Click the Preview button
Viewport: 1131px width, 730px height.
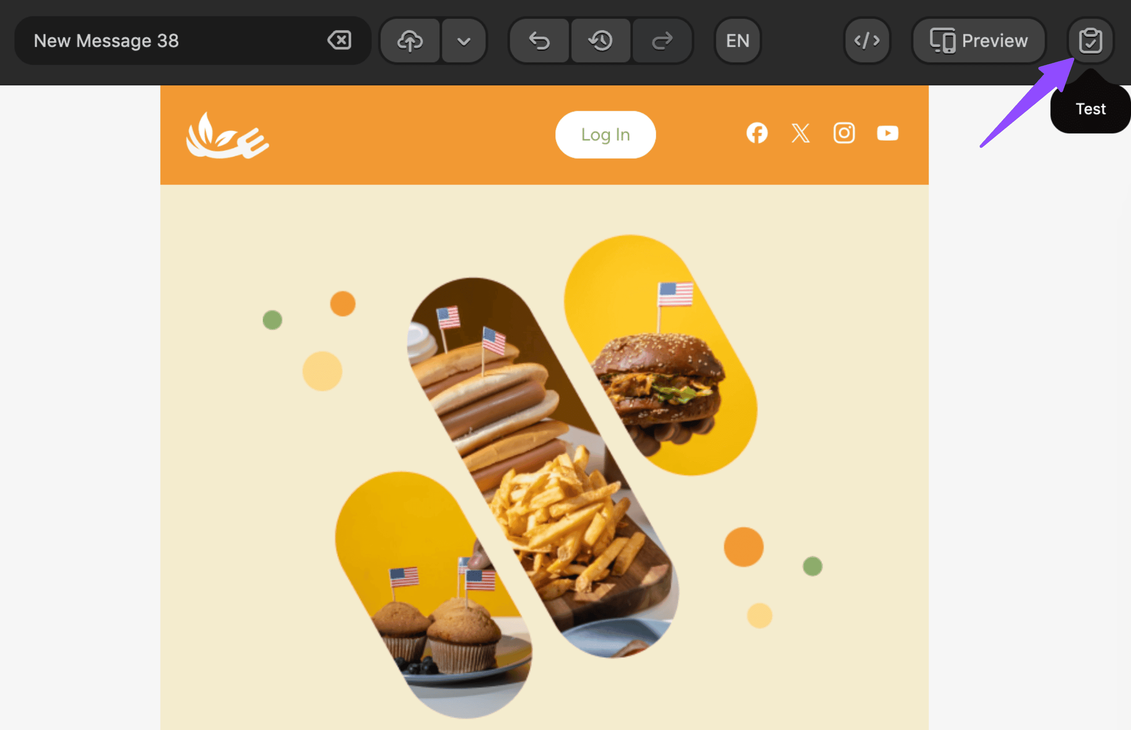pyautogui.click(x=979, y=41)
